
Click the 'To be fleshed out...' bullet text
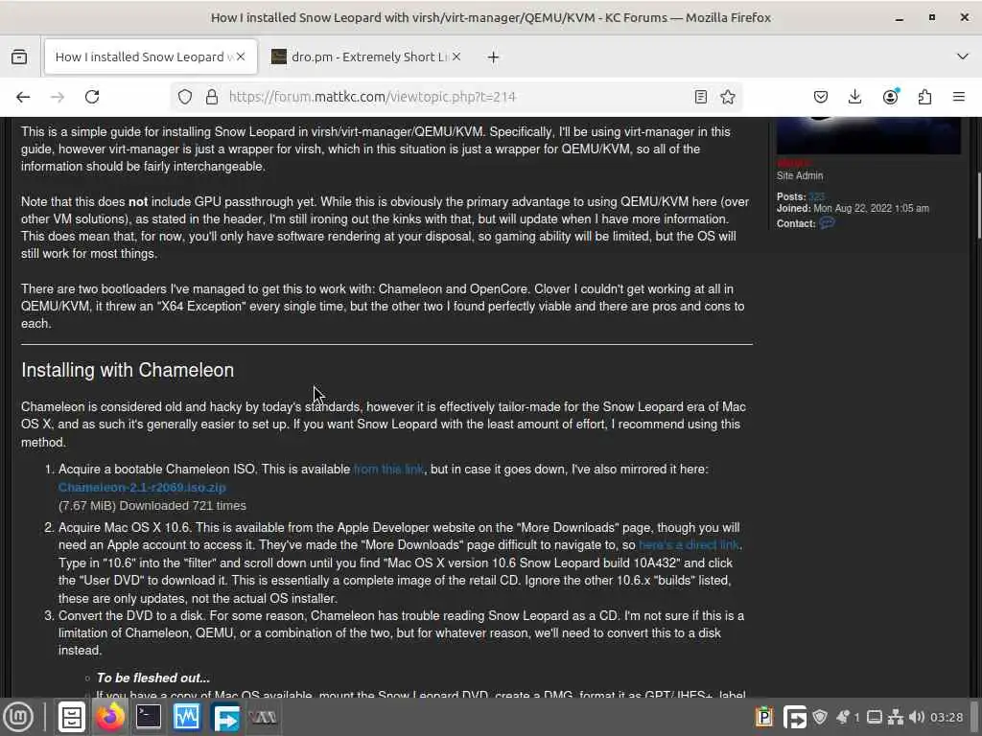[153, 678]
